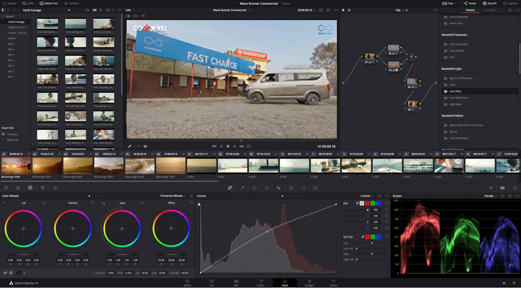521x288 pixels.
Task: Switch to the Settings tab
Action: 489,10
